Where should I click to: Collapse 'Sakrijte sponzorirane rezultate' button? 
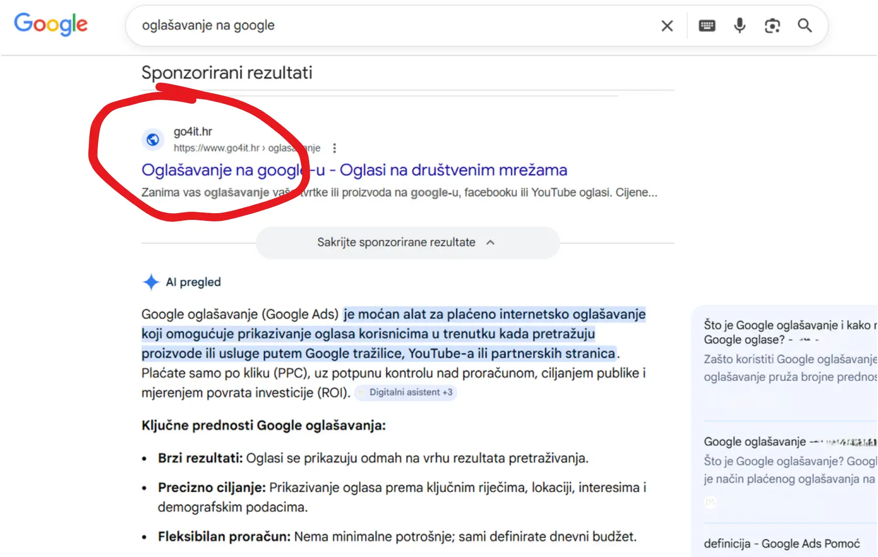408,242
